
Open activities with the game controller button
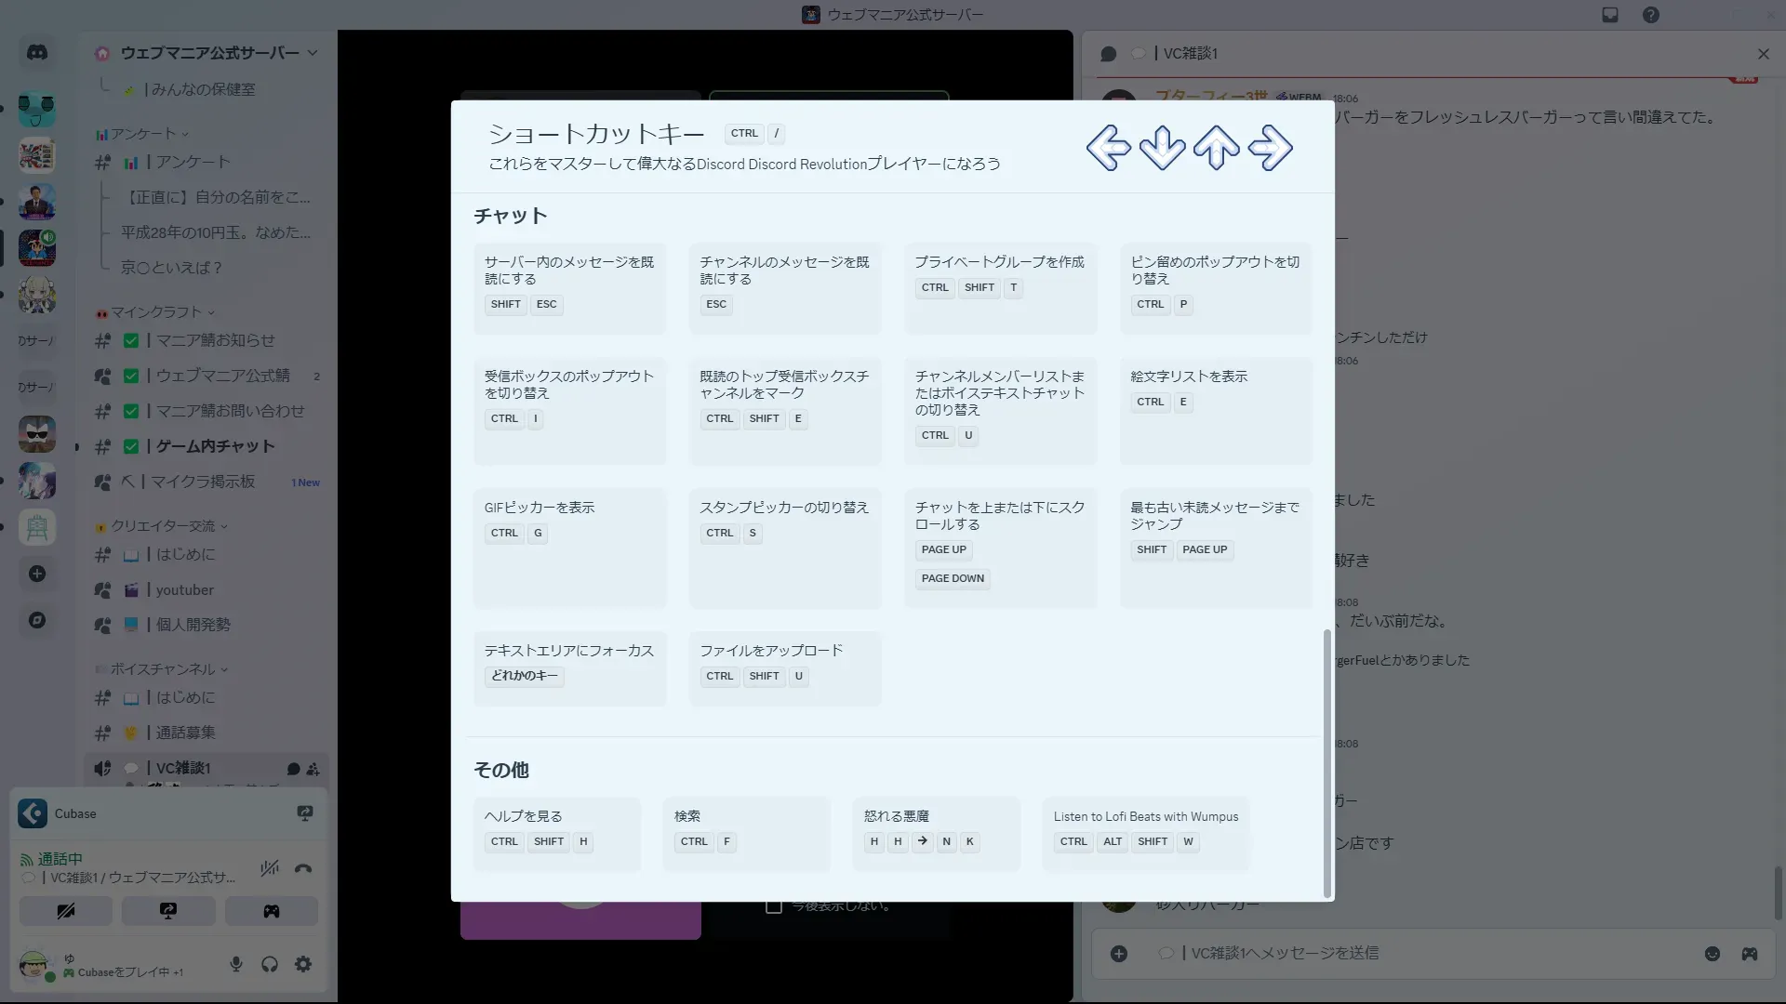click(271, 911)
